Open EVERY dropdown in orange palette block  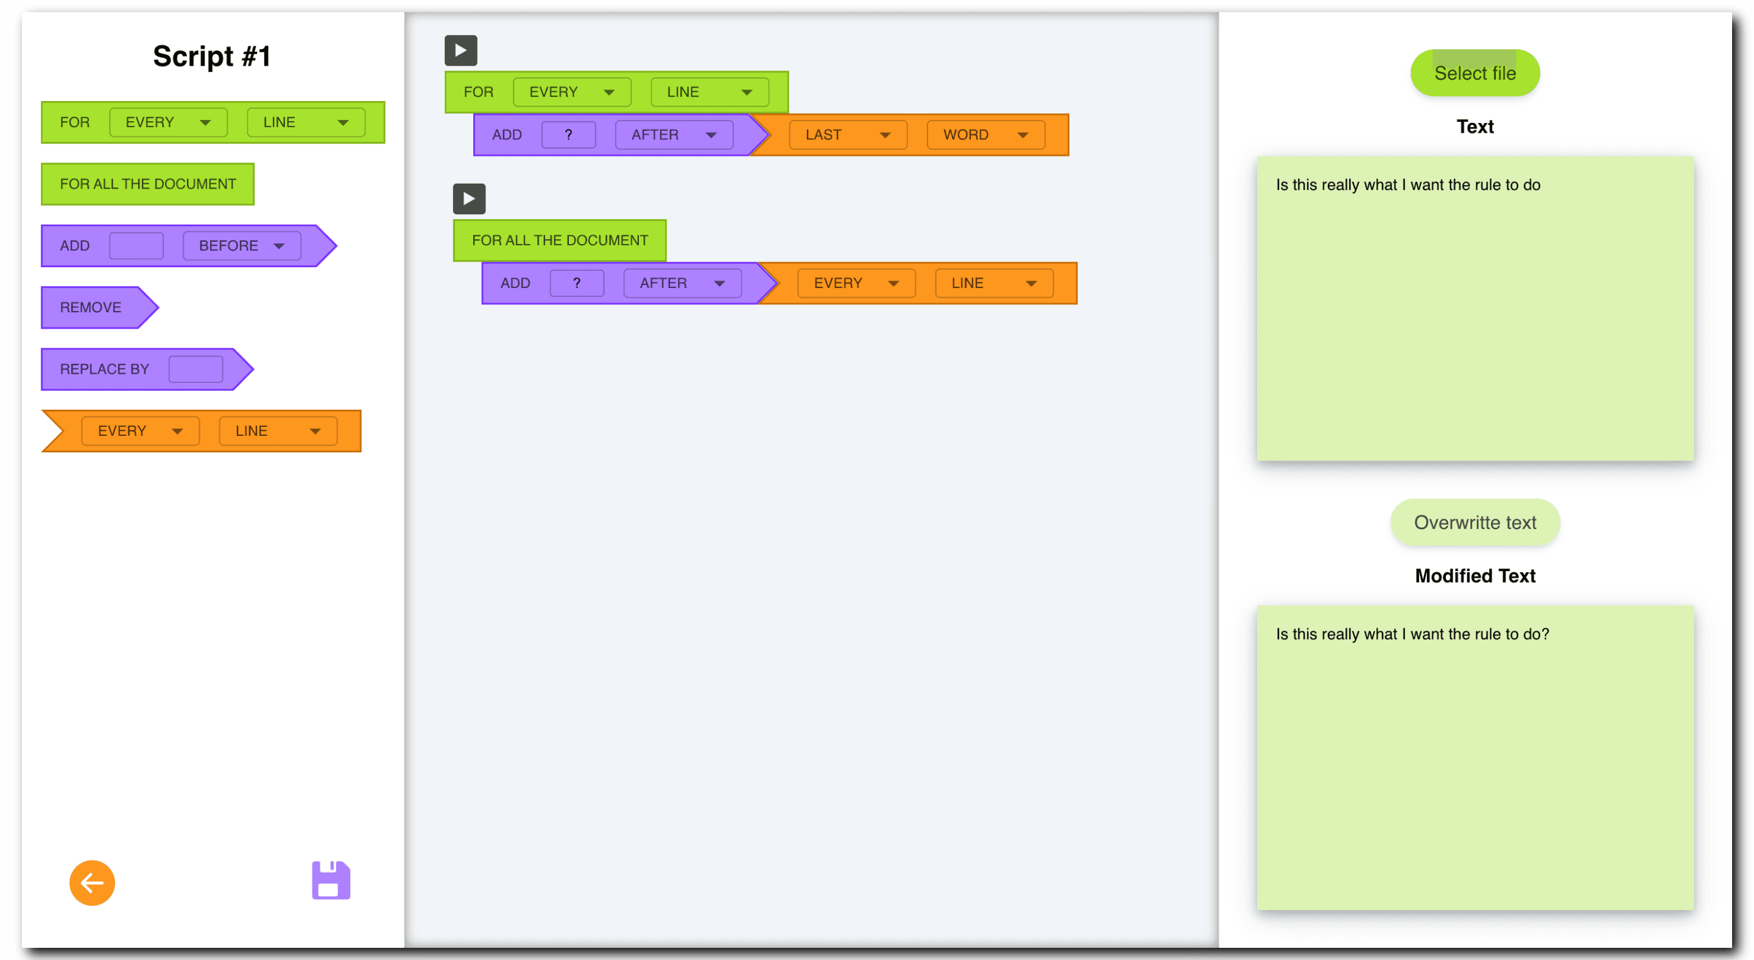pos(140,430)
